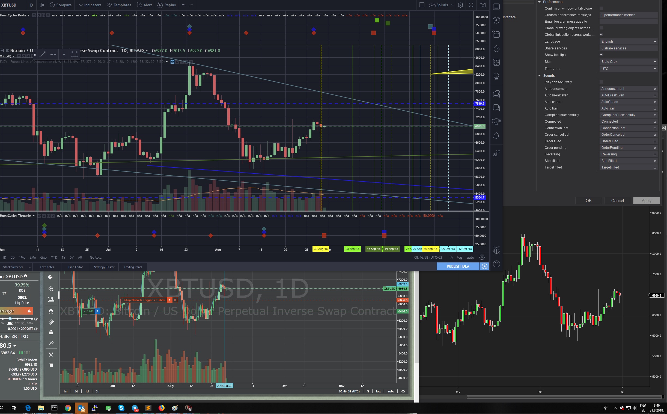Take chart snapshot with camera icon
The image size is (667, 414).
[x=483, y=5]
